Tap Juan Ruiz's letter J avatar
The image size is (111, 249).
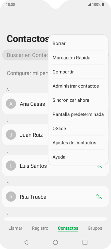click(11, 135)
